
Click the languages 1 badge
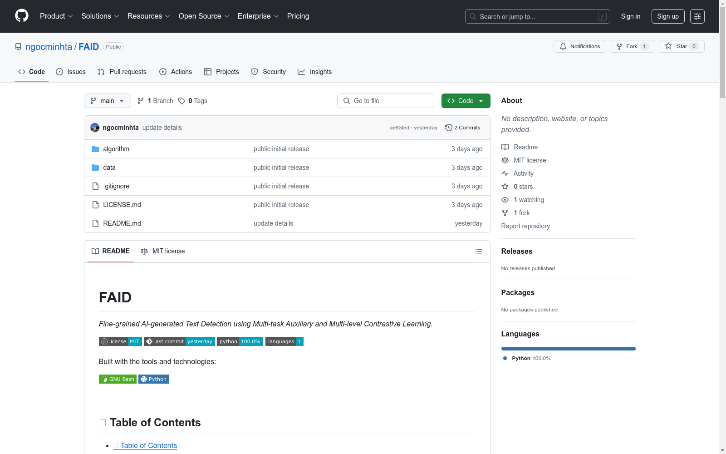pos(285,341)
